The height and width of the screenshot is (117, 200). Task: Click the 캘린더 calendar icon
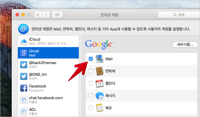[x=100, y=83]
